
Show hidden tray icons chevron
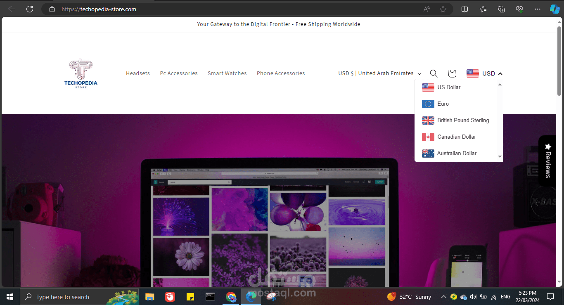(x=444, y=297)
